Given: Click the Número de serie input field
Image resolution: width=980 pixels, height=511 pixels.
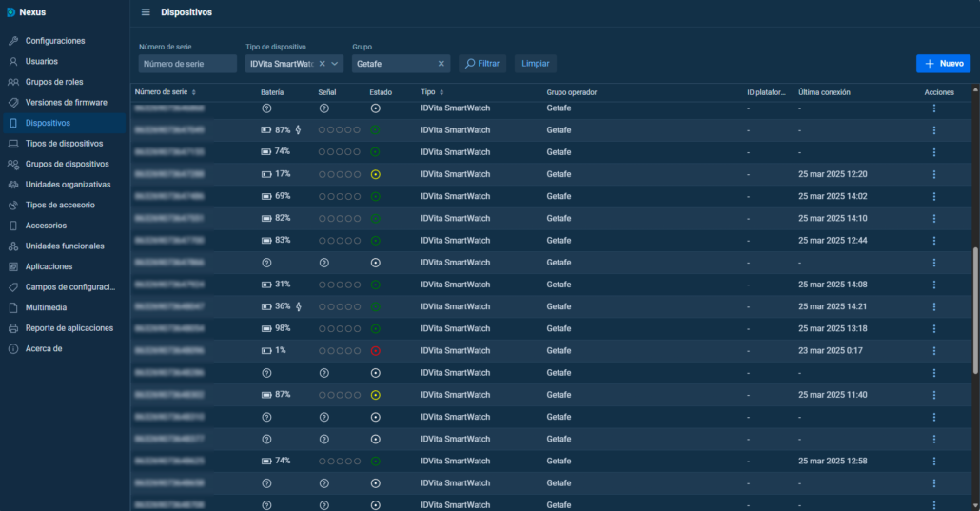Looking at the screenshot, I should click(187, 64).
